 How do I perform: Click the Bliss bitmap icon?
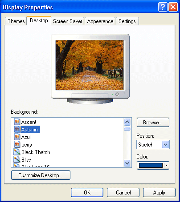click(x=17, y=159)
